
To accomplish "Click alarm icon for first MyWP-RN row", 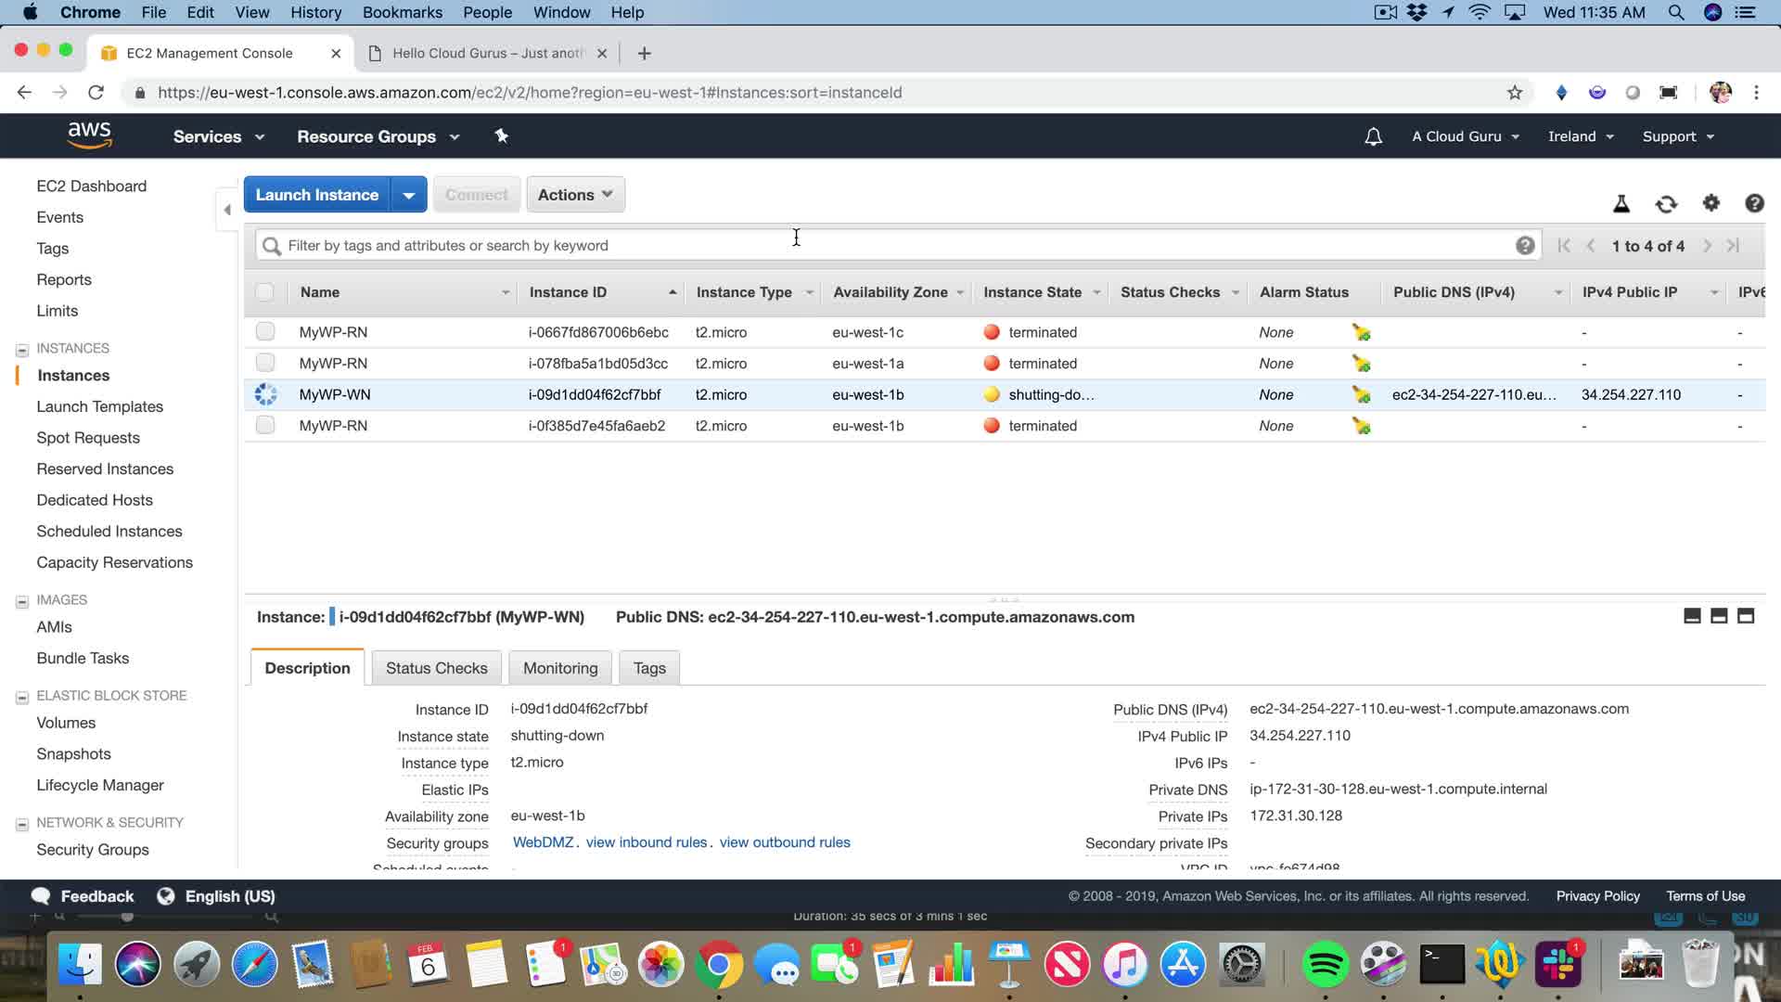I will coord(1361,332).
